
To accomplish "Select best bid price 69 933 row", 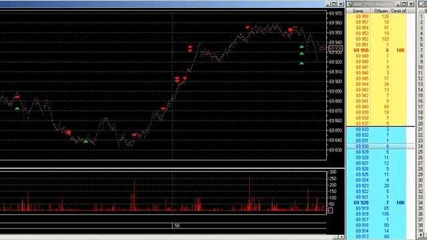I will point(376,129).
